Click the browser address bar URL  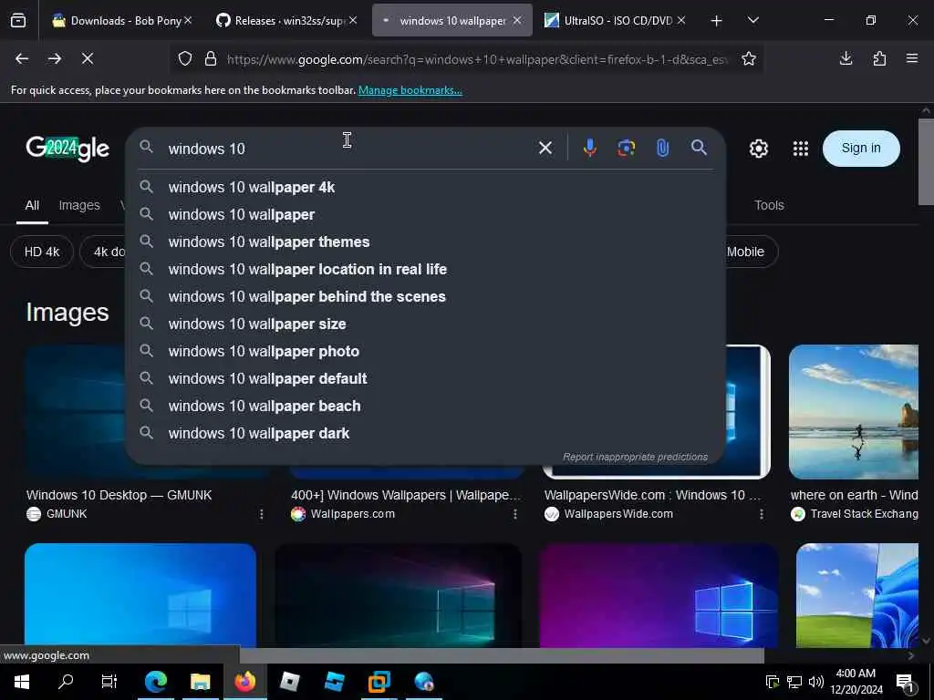(x=476, y=59)
